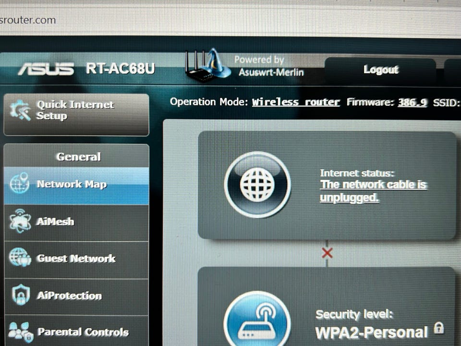
Task: Click the Asuswrt-Merlin wizard hat logo
Action: tap(207, 65)
